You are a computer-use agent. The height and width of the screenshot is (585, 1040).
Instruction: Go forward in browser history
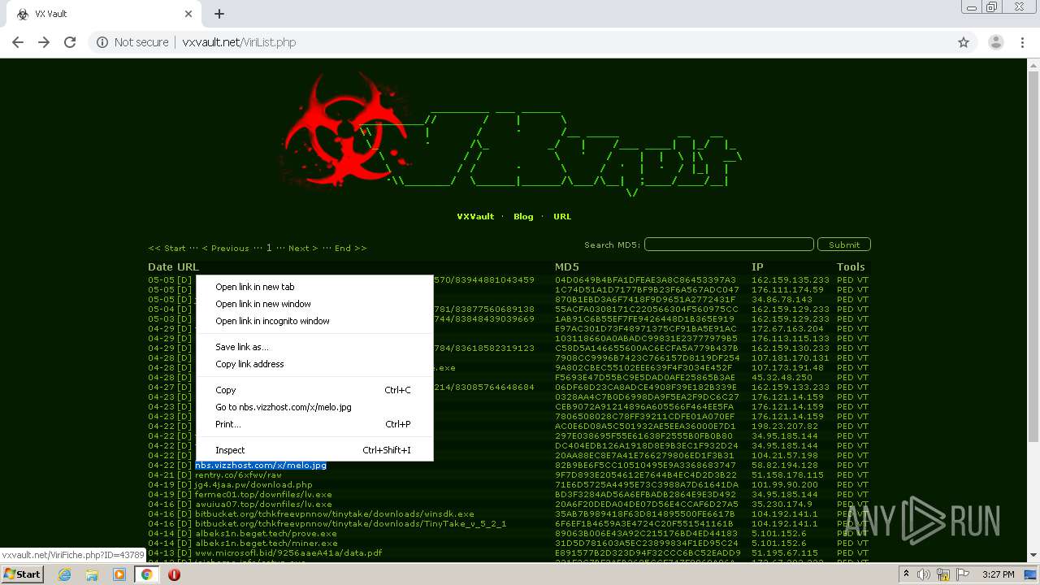[44, 42]
